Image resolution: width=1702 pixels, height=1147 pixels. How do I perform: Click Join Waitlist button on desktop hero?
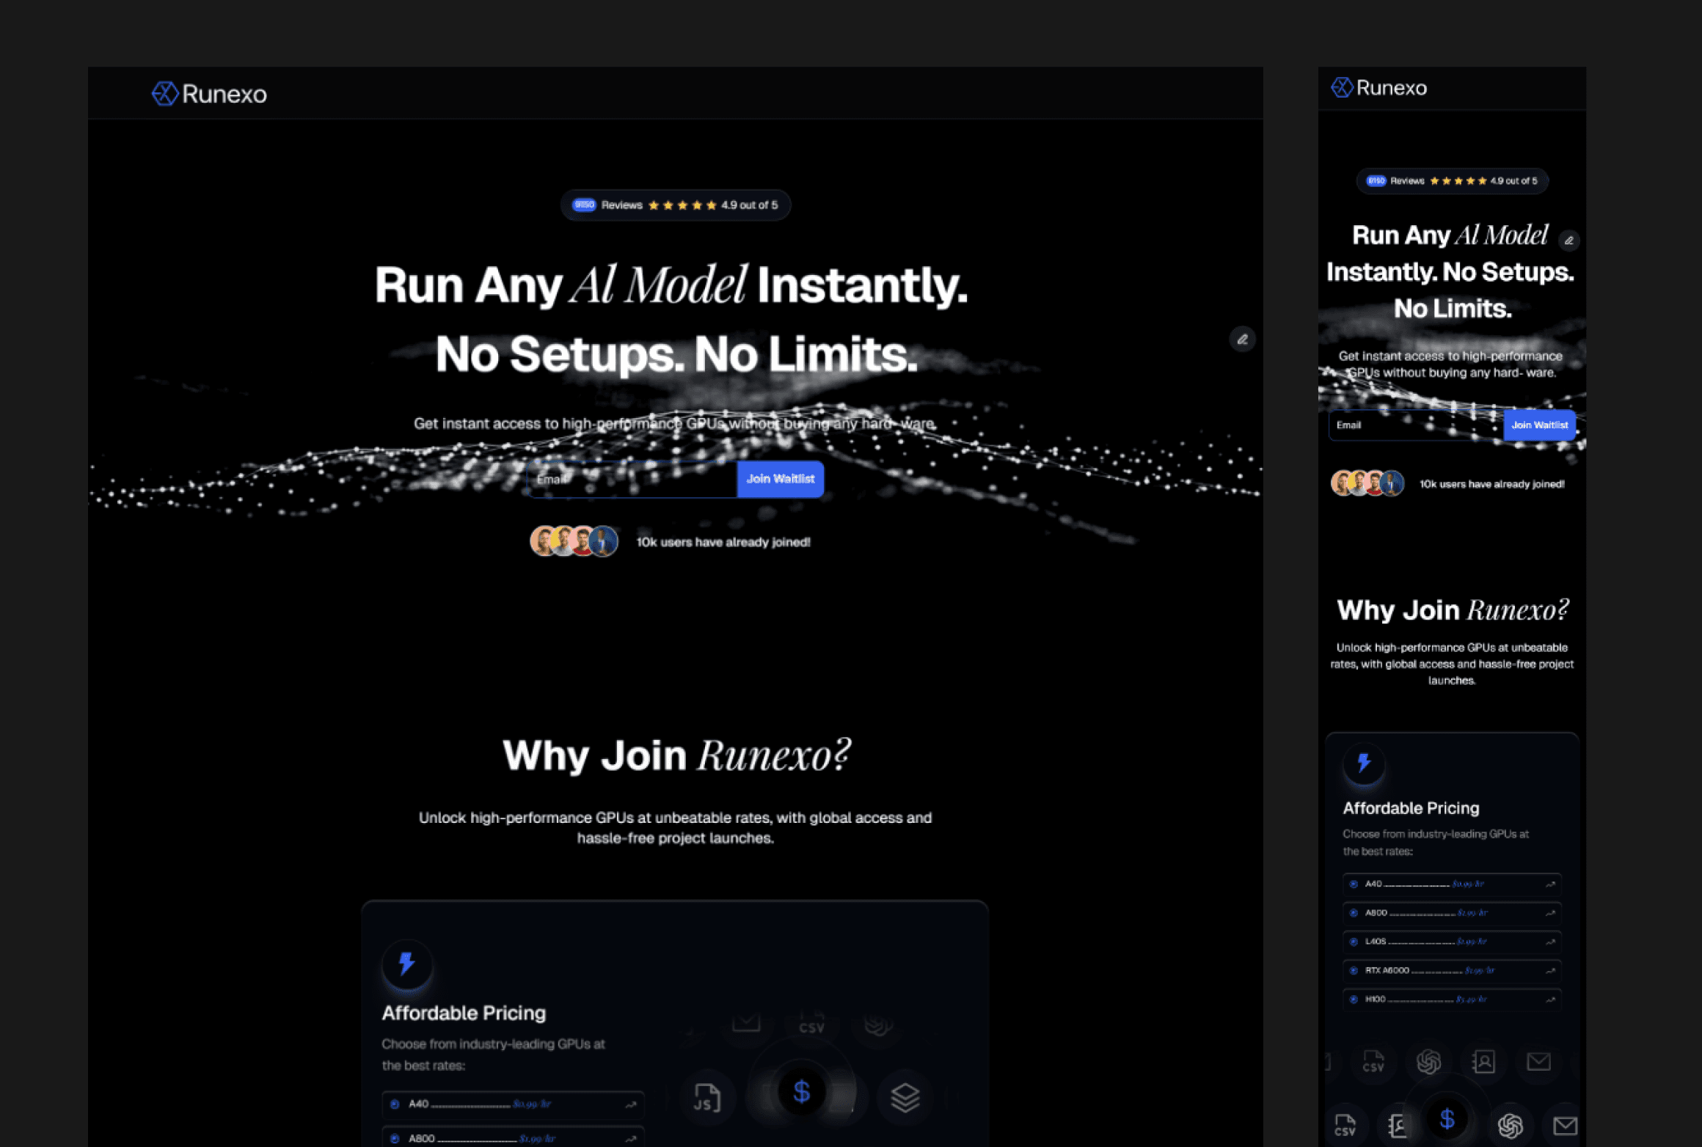[780, 479]
